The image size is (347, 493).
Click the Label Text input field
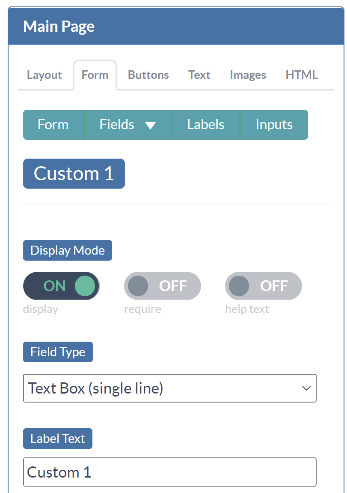[170, 472]
